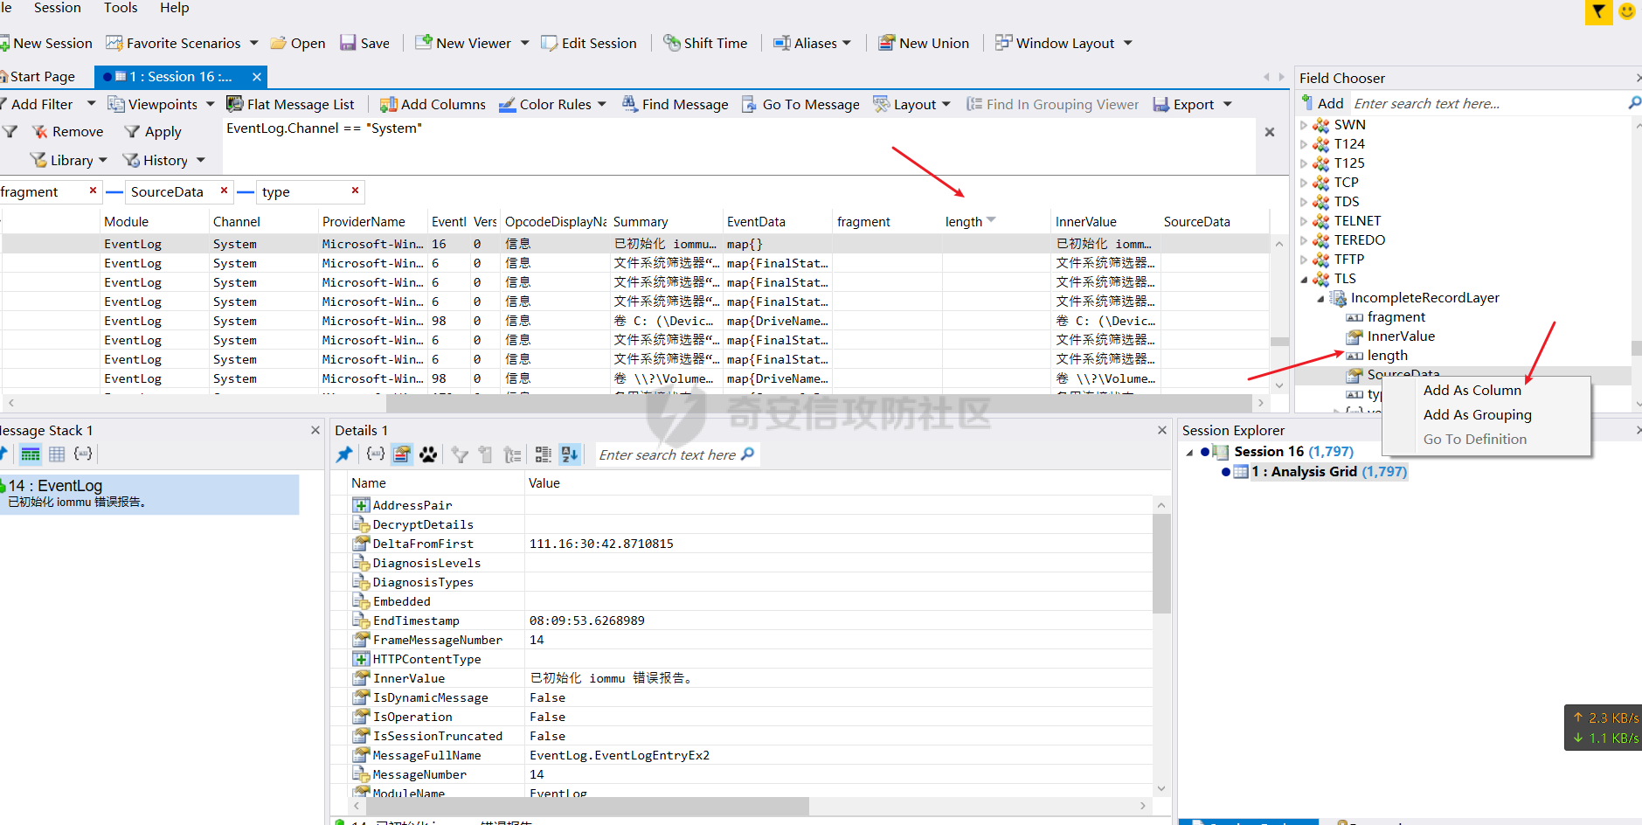Choose Add As Column from context menu

[x=1472, y=391]
